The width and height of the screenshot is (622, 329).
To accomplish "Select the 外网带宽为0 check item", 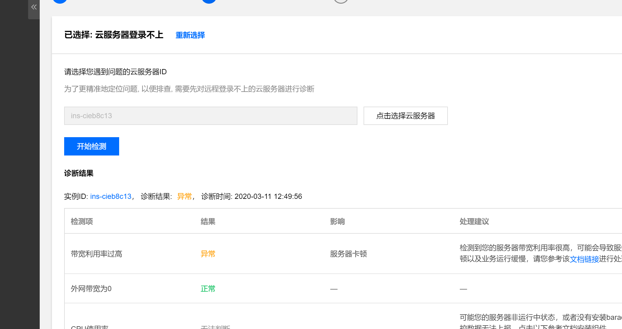I will (91, 289).
